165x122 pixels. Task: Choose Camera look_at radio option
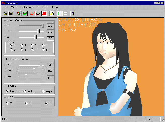25,91
